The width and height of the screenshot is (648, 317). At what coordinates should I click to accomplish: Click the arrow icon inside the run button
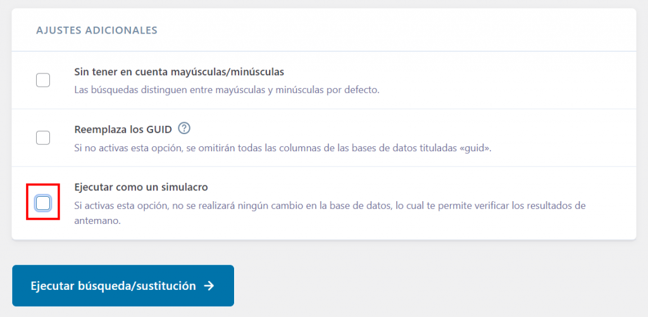(x=209, y=286)
